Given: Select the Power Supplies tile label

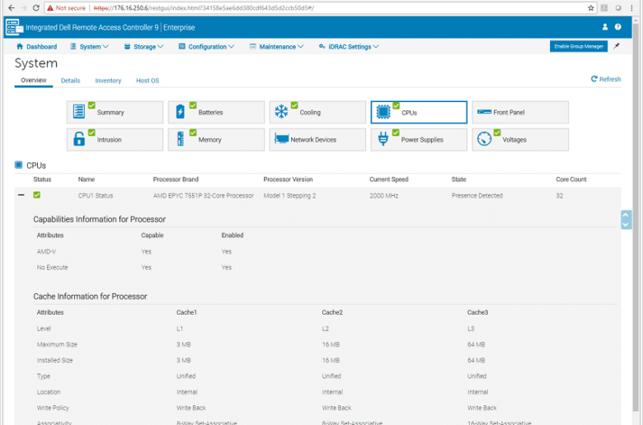Looking at the screenshot, I should tap(422, 140).
